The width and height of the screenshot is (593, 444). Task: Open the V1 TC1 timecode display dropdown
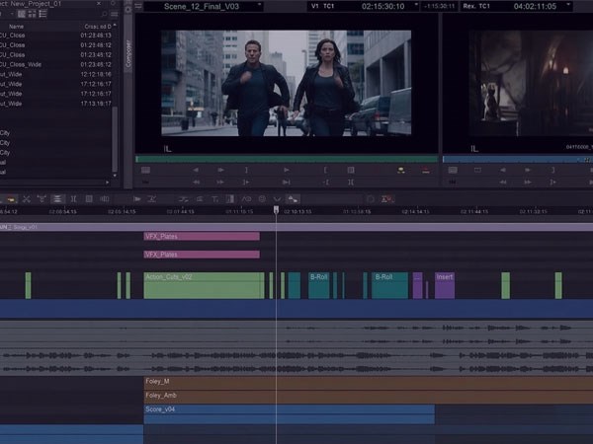coord(361,6)
